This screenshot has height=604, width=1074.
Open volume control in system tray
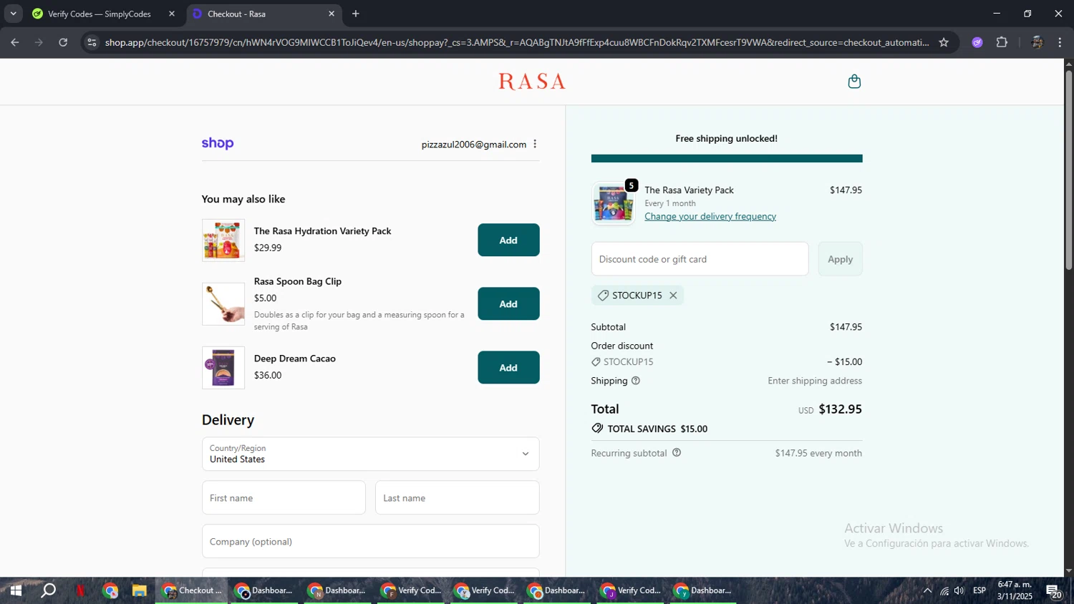tap(959, 590)
